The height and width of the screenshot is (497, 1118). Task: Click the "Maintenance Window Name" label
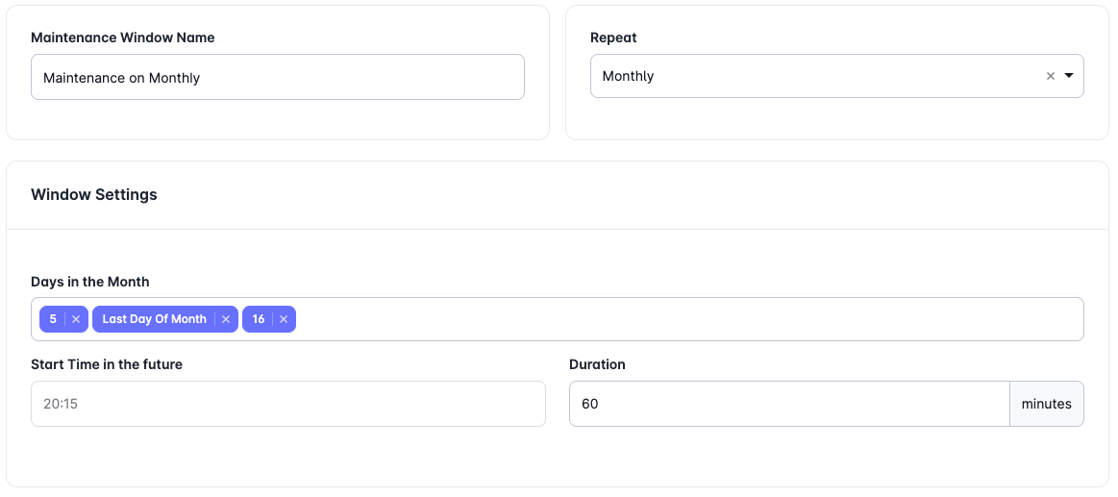coord(123,37)
